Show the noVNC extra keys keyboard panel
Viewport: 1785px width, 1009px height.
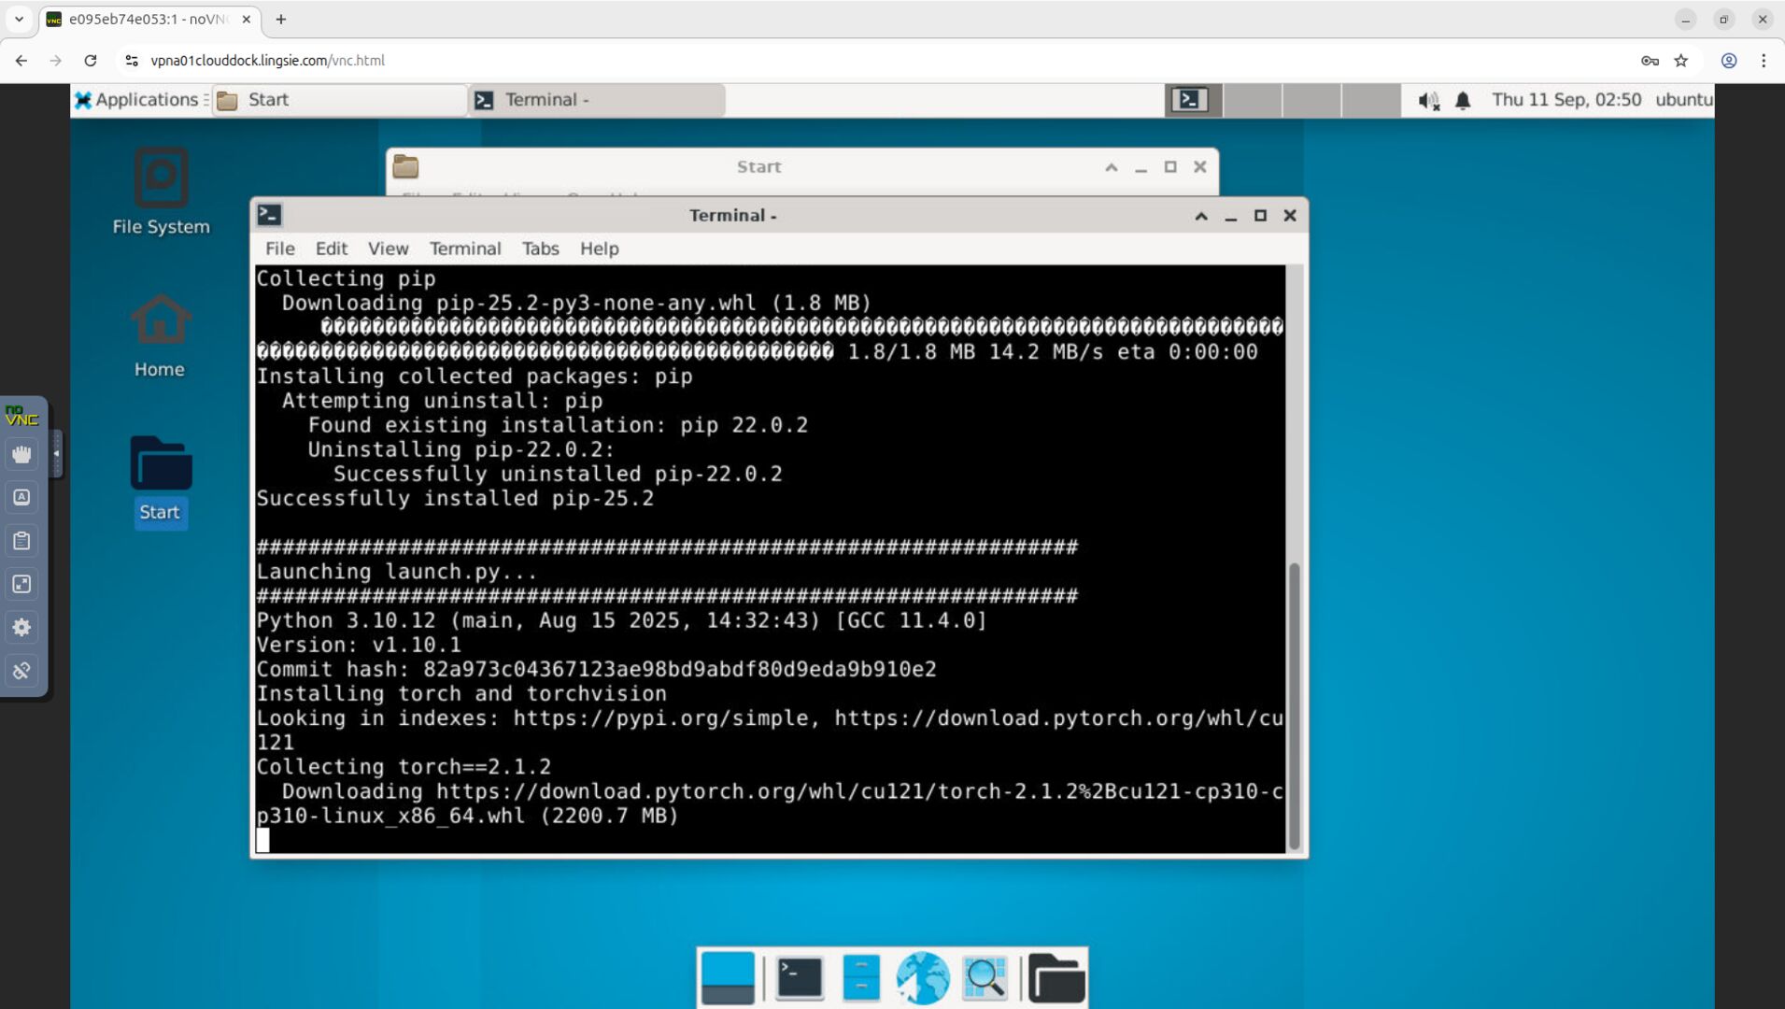[x=21, y=496]
